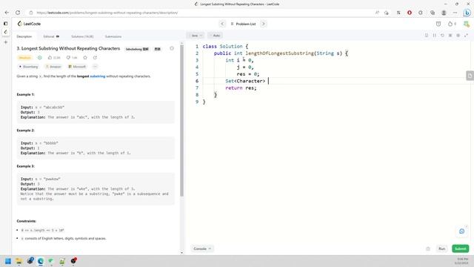474x267 pixels.
Task: Open editor settings gear icon
Action: [458, 36]
